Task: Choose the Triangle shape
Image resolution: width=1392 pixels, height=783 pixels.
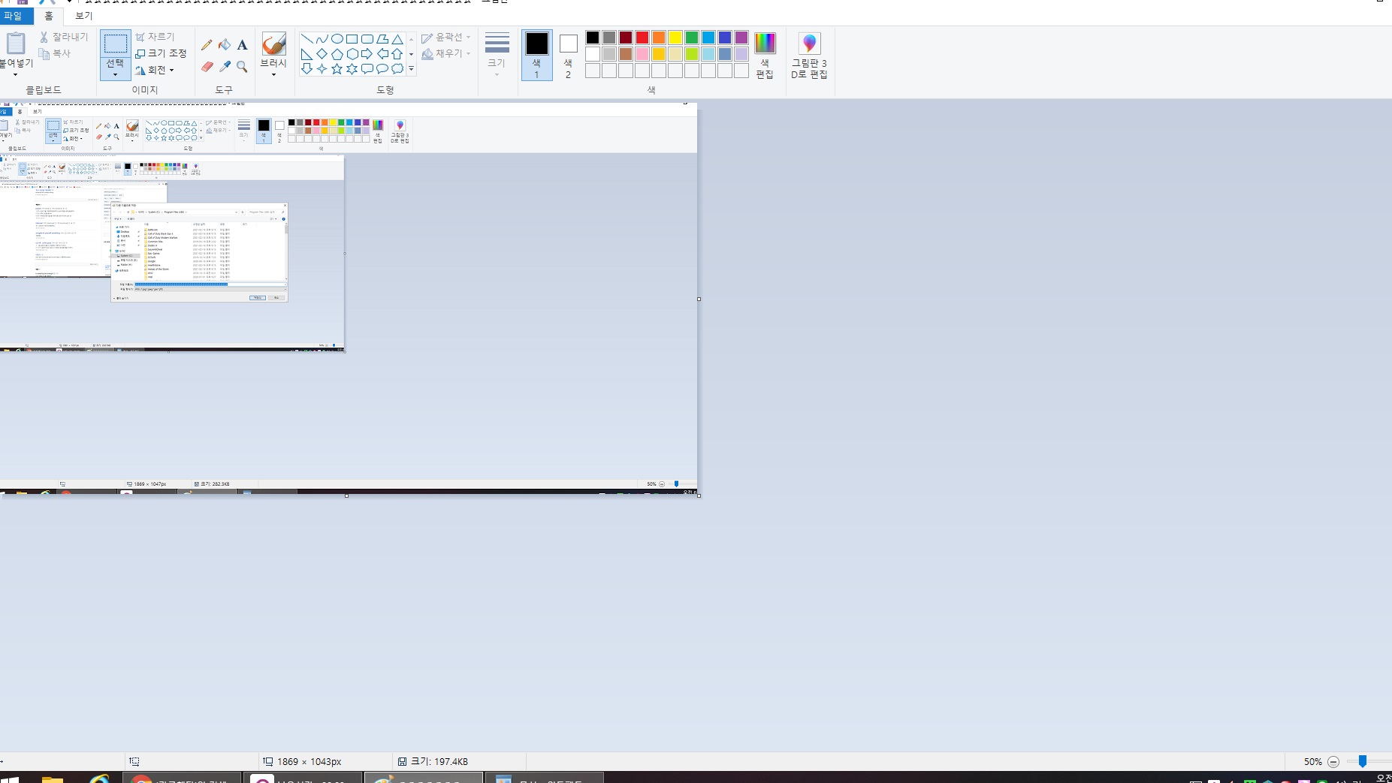Action: pyautogui.click(x=397, y=39)
